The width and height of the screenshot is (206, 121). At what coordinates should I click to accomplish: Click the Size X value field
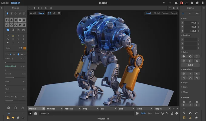click(190, 23)
